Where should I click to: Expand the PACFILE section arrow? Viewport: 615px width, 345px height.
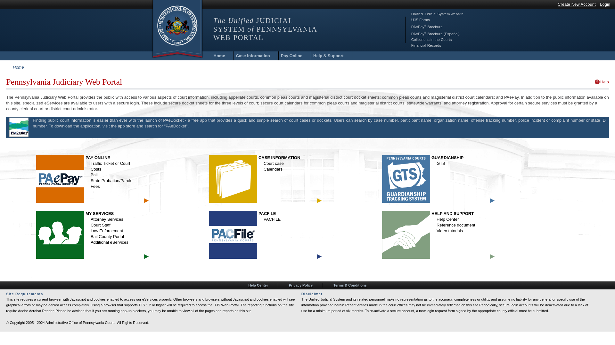tap(319, 257)
